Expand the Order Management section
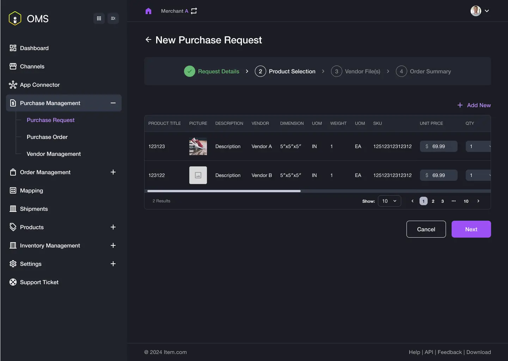 click(x=113, y=172)
